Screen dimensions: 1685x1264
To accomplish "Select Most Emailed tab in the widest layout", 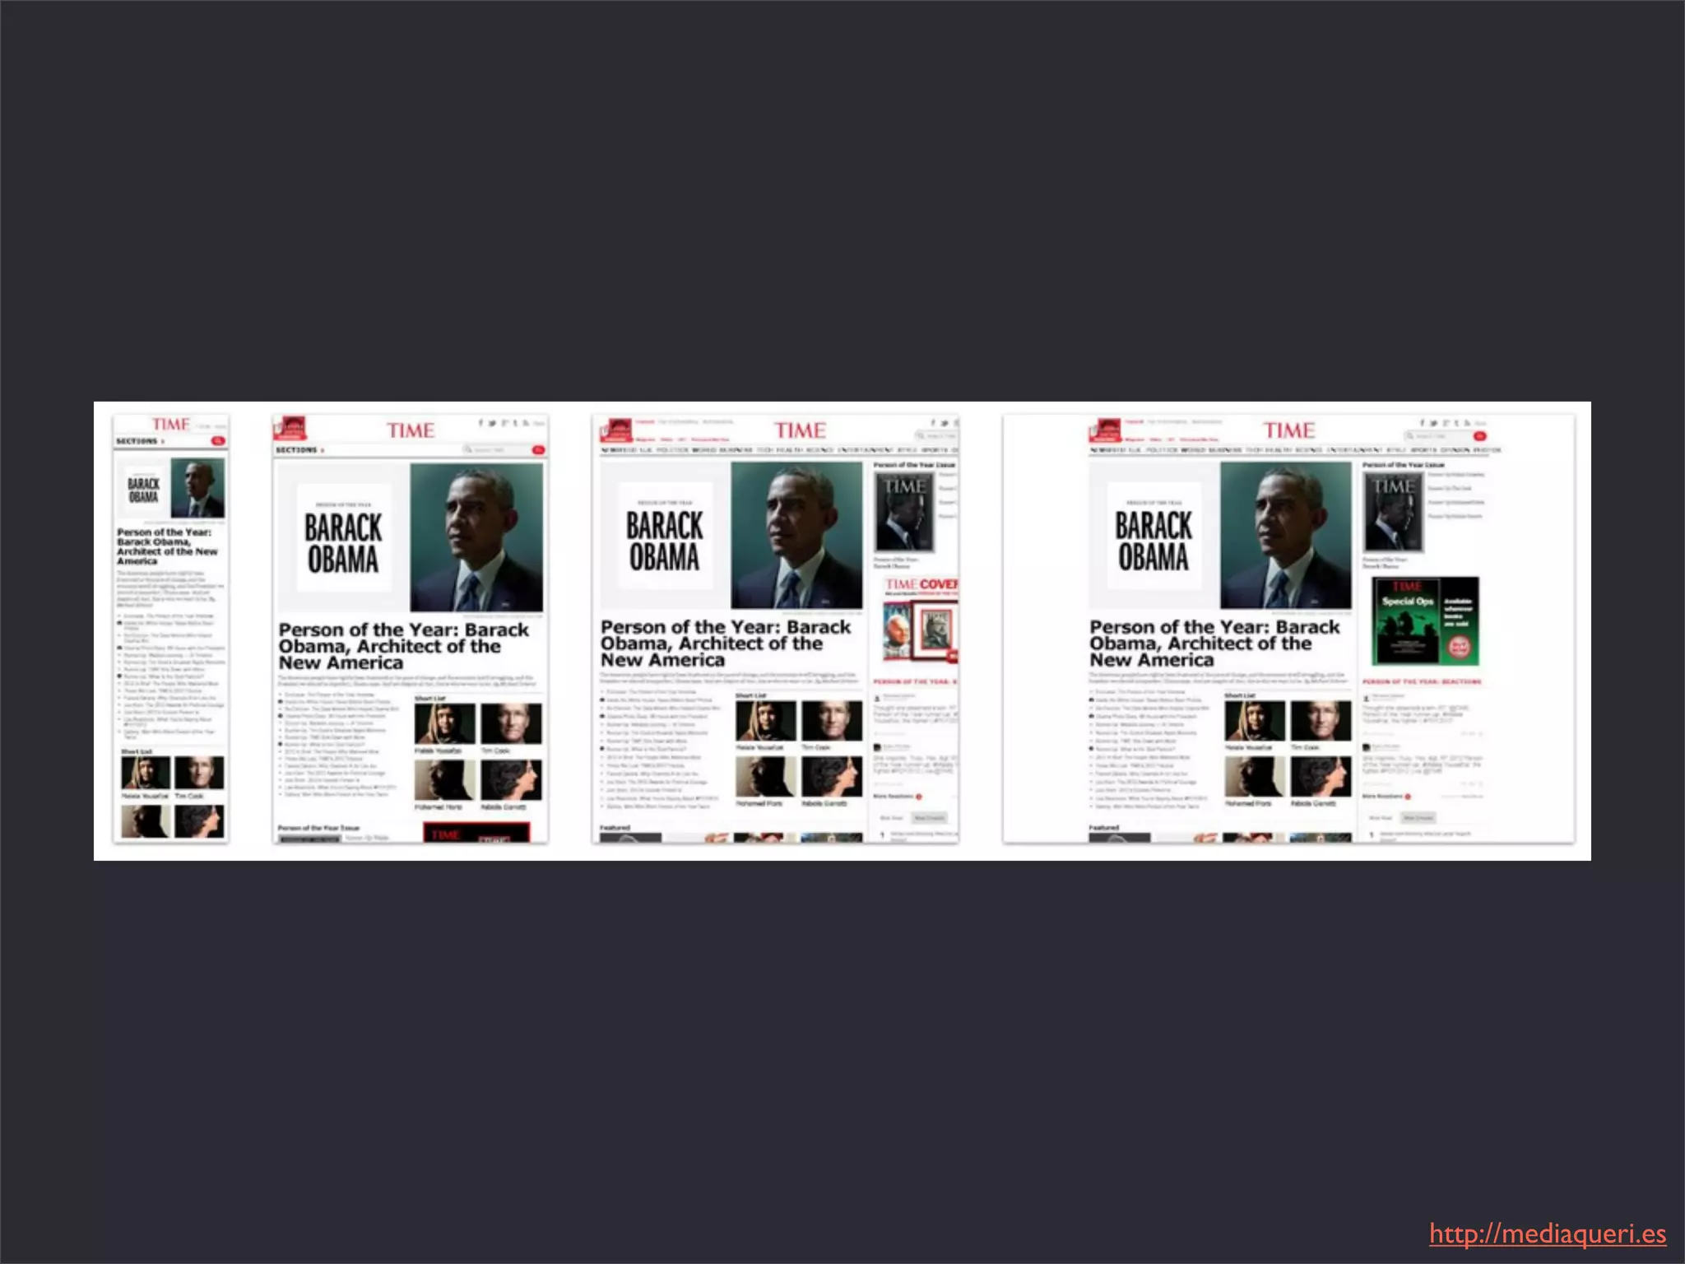I will tap(1418, 818).
